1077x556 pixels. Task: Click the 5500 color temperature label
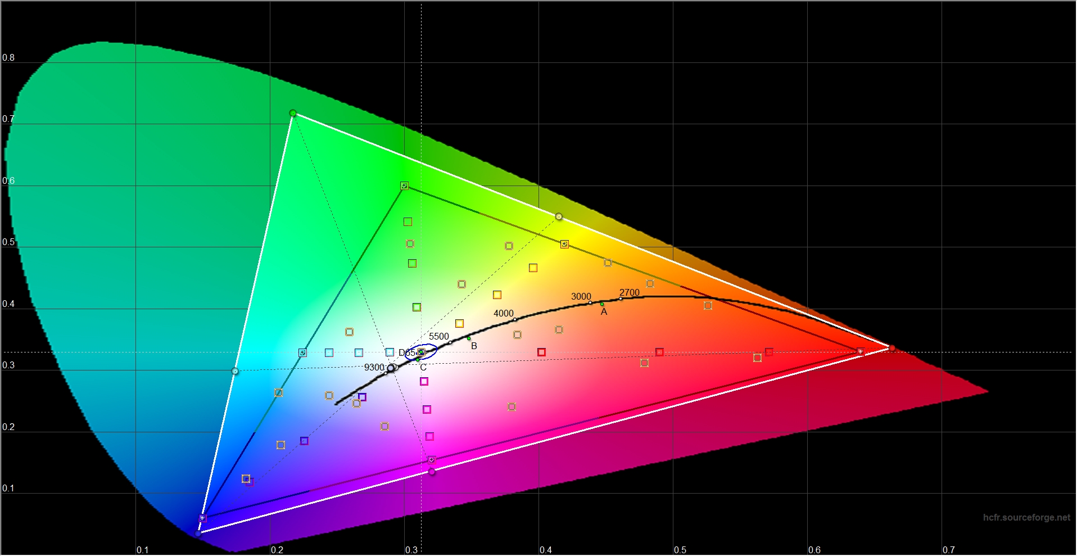pos(439,337)
